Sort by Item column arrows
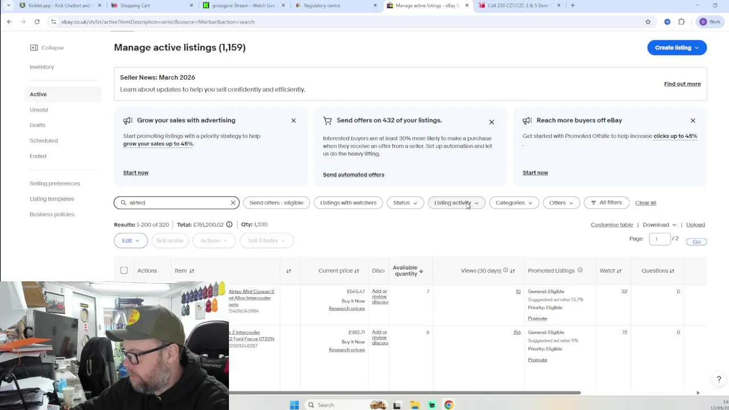The height and width of the screenshot is (410, 729). (192, 271)
